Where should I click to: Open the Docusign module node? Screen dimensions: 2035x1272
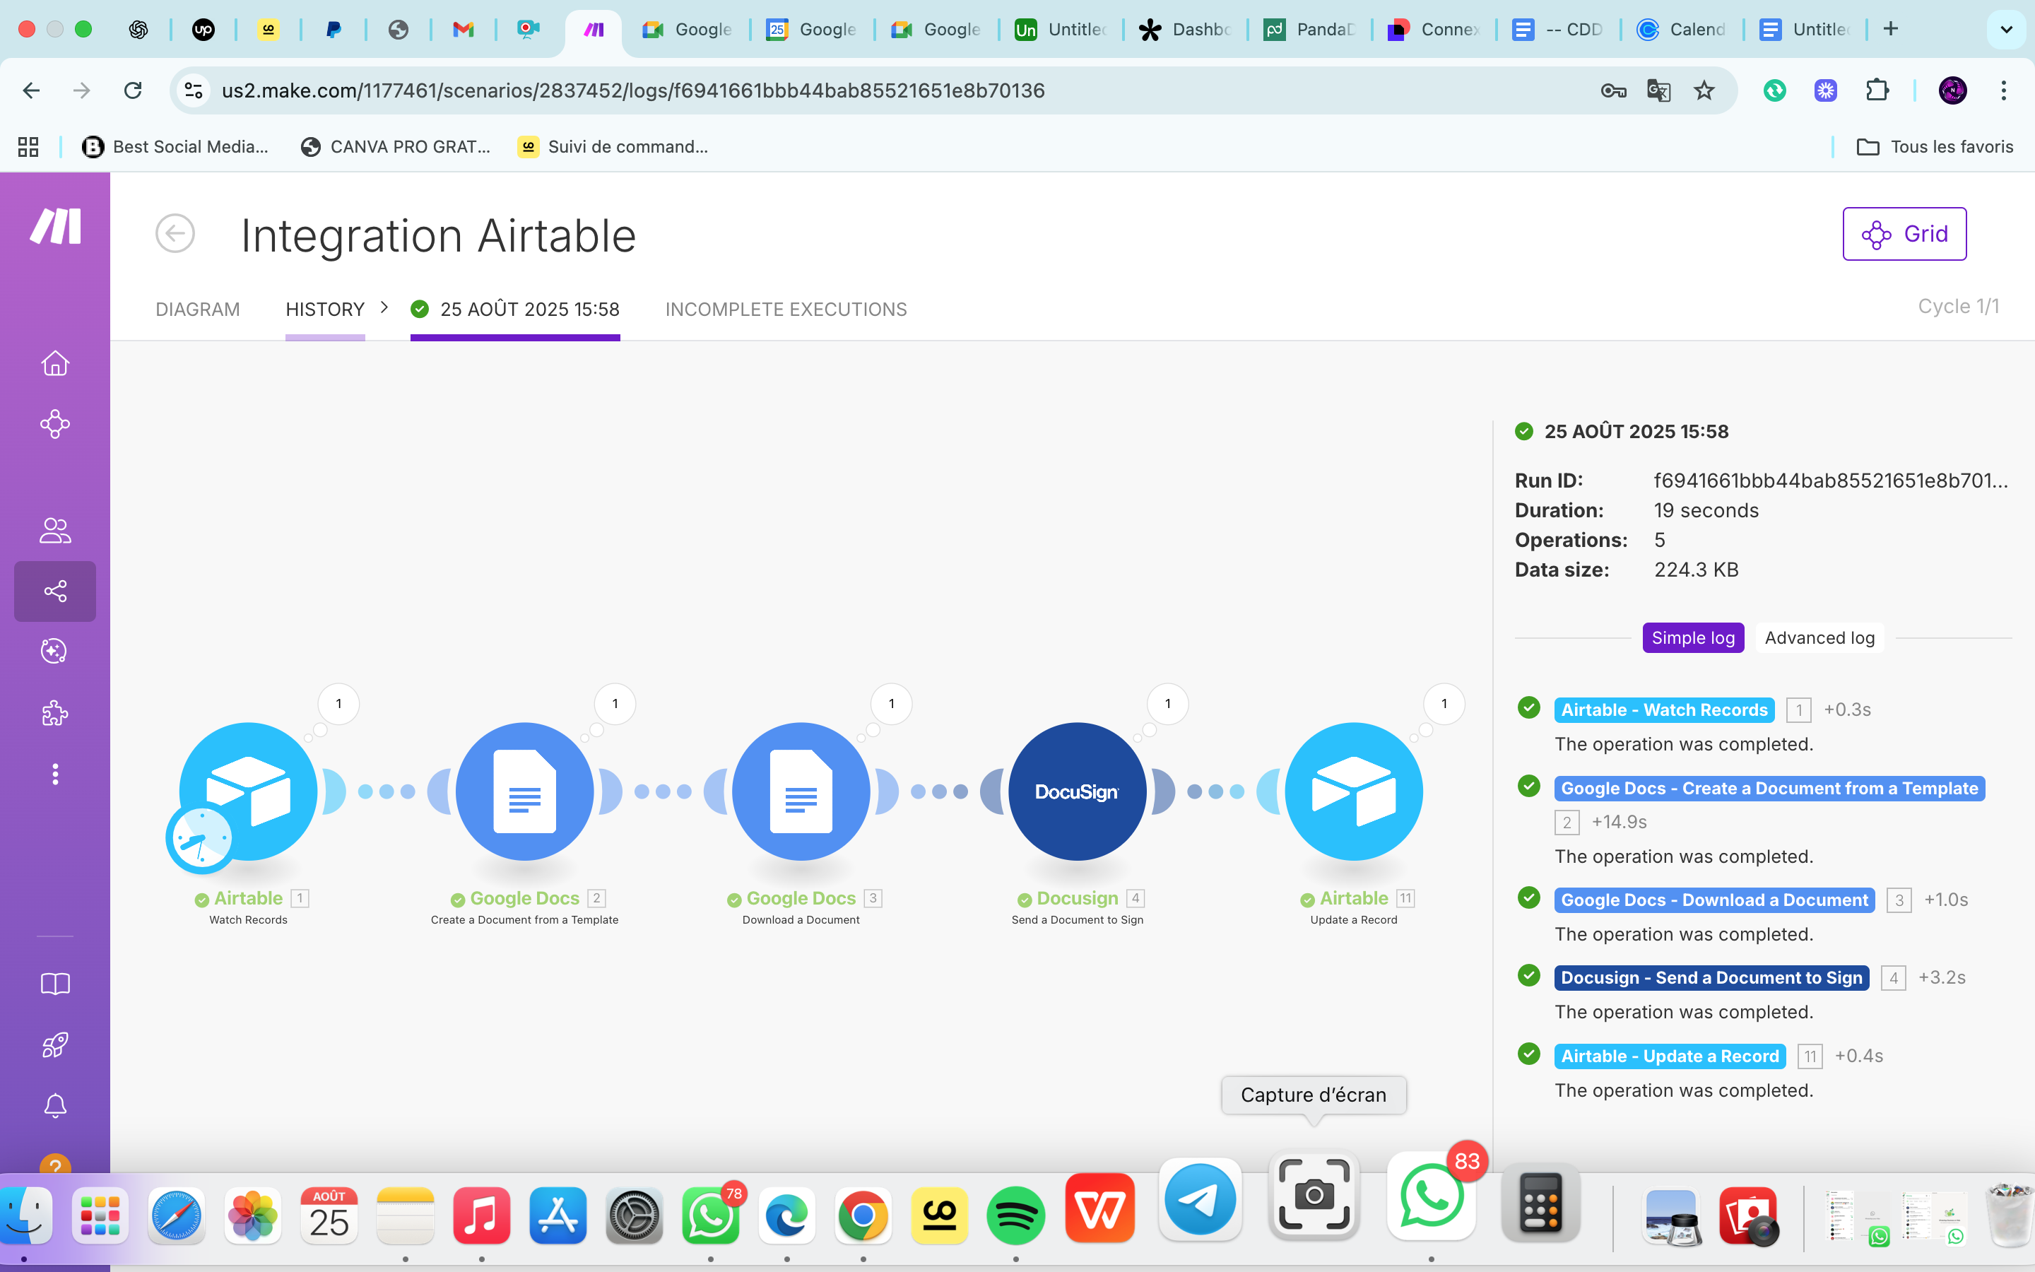coord(1076,791)
